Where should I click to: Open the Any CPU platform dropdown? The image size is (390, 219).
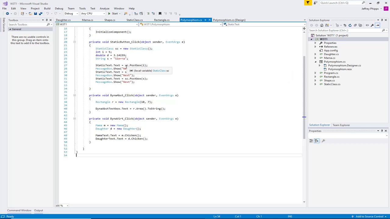click(x=93, y=13)
